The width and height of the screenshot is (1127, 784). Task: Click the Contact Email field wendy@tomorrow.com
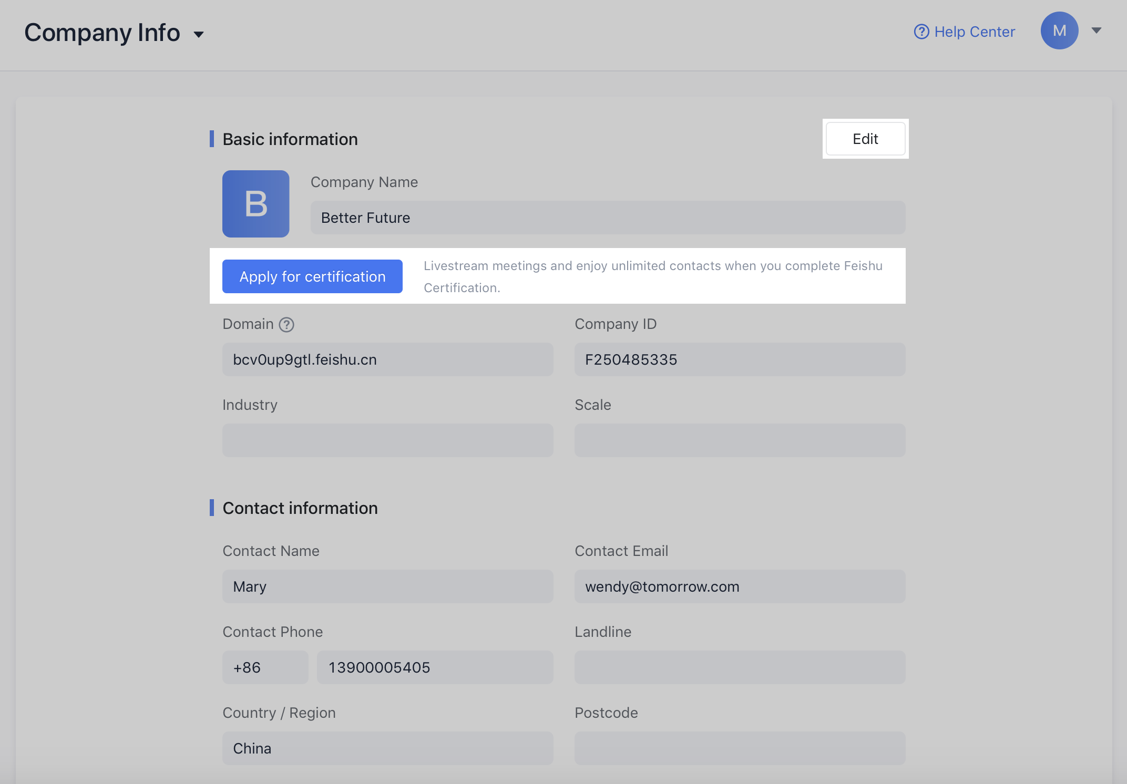740,586
